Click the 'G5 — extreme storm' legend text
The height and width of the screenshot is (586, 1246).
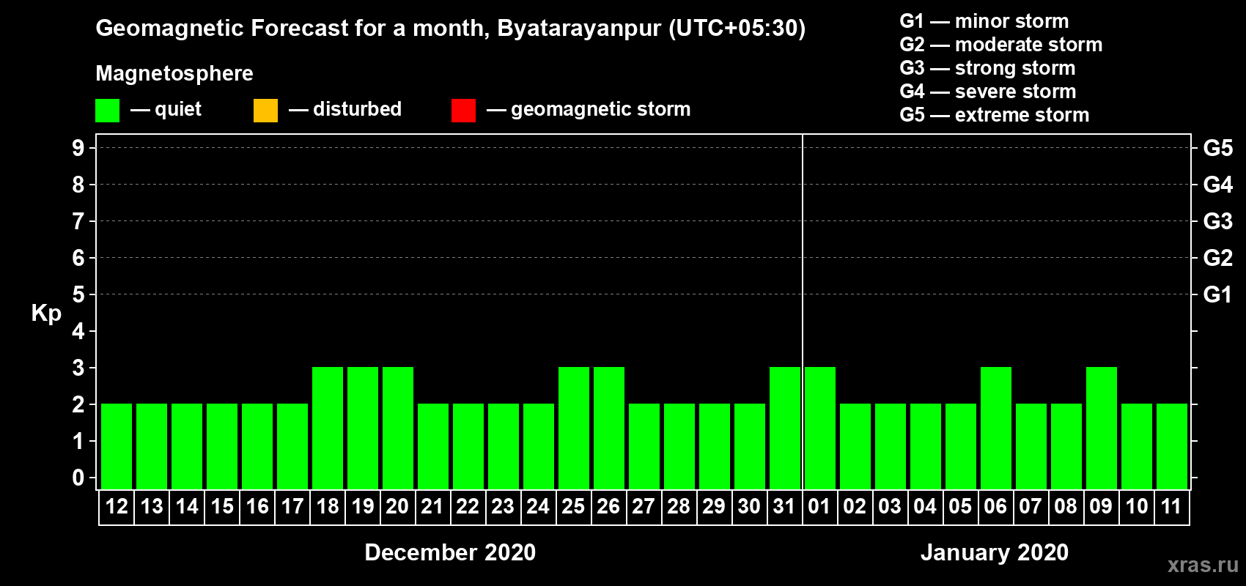pos(995,115)
